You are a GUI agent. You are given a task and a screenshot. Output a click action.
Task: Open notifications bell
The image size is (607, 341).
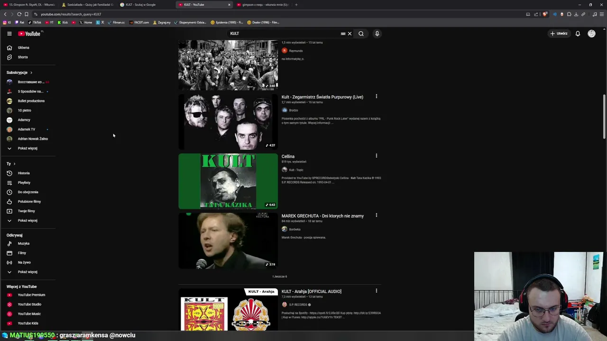click(x=578, y=34)
